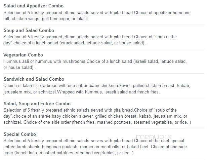Click the Salad and Appetizer Combo description text

[x=97, y=16]
